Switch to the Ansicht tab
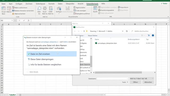Viewport: 170px width, 96px height. [x=80, y=4]
